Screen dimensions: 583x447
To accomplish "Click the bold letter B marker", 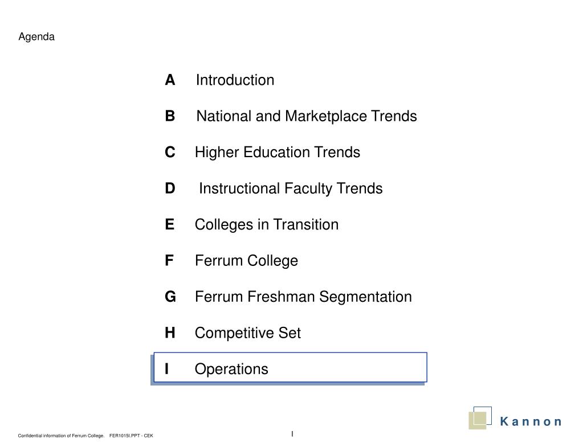I will click(170, 116).
